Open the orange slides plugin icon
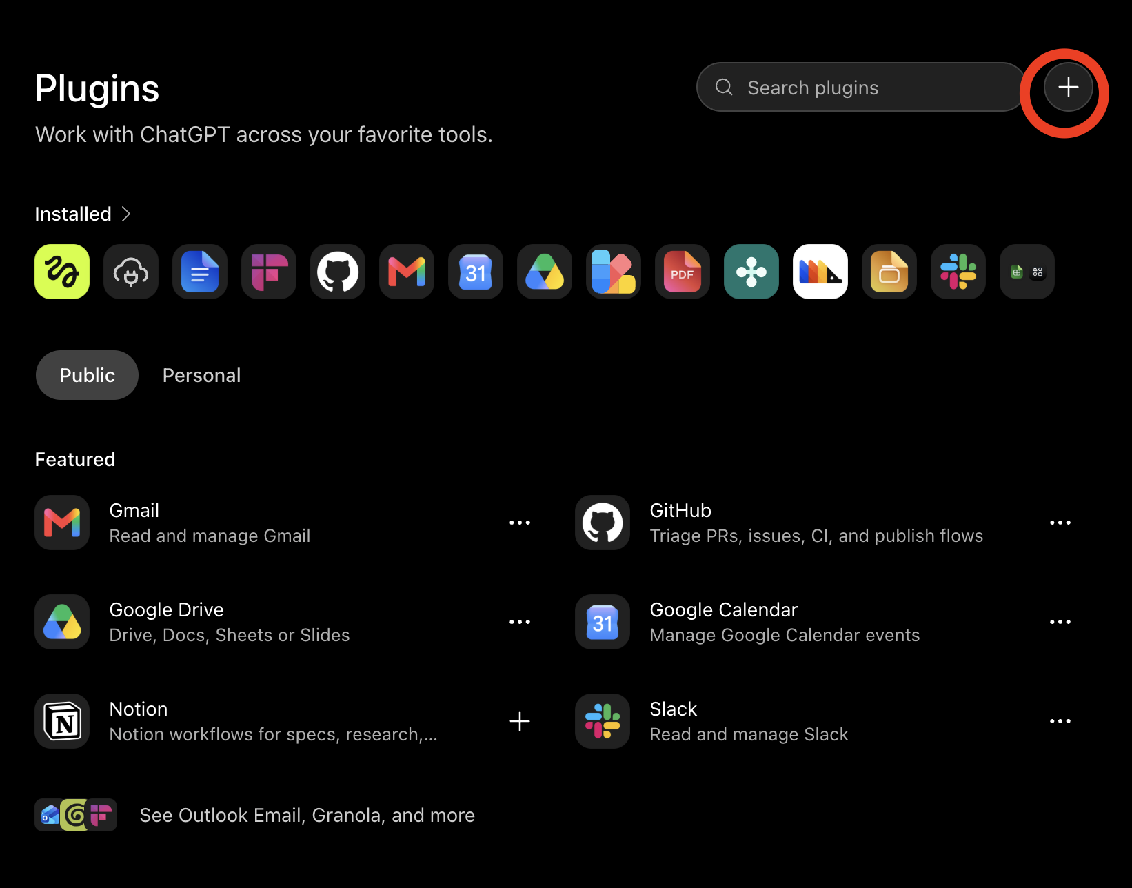 pos(889,272)
